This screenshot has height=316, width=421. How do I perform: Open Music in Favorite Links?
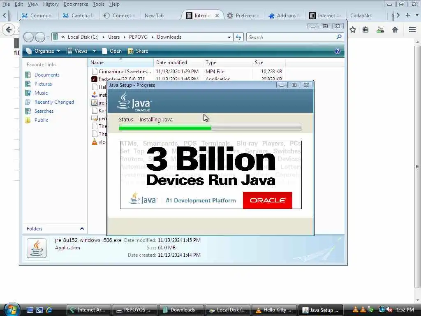(41, 93)
